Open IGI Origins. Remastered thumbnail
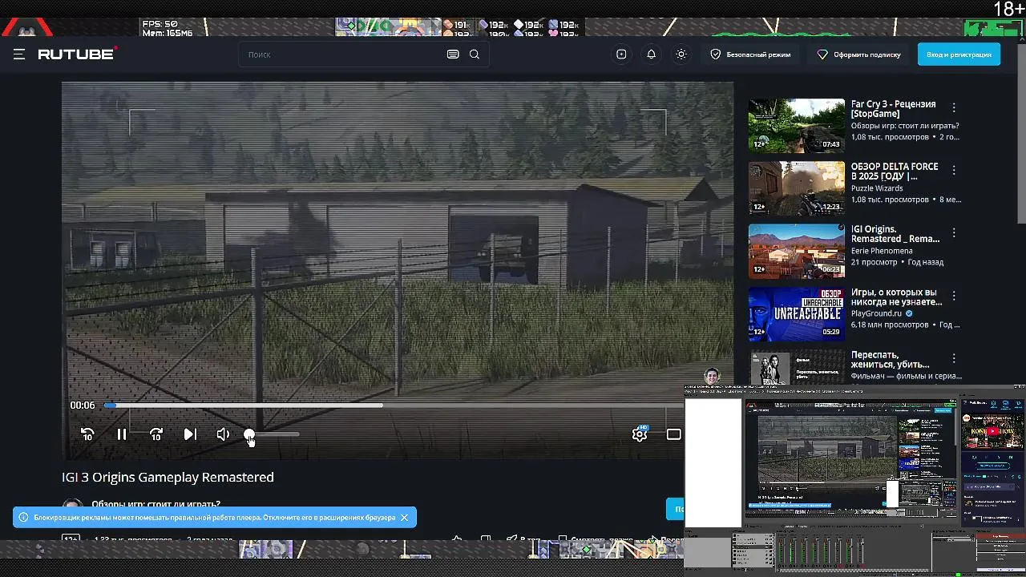This screenshot has width=1026, height=577. 796,251
